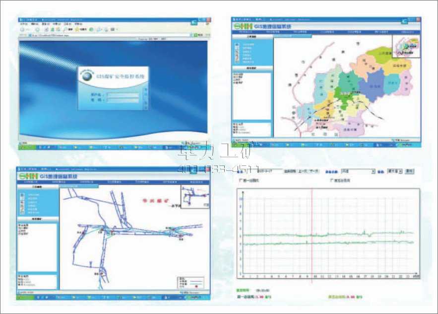The width and height of the screenshot is (438, 314).
Task: Click the 查询 button above the trend chart
Action: (410, 171)
